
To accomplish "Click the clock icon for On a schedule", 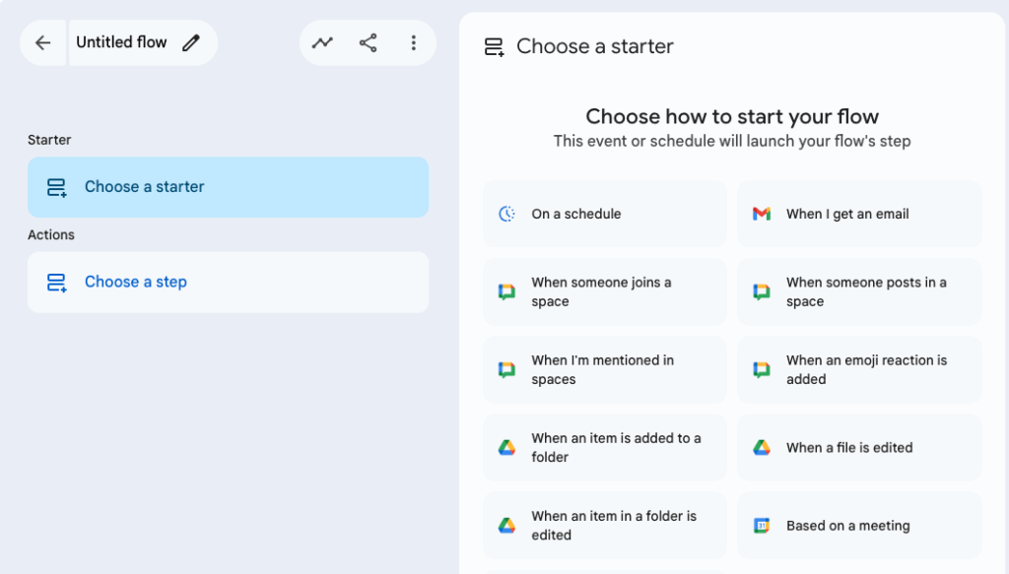I will pos(506,214).
